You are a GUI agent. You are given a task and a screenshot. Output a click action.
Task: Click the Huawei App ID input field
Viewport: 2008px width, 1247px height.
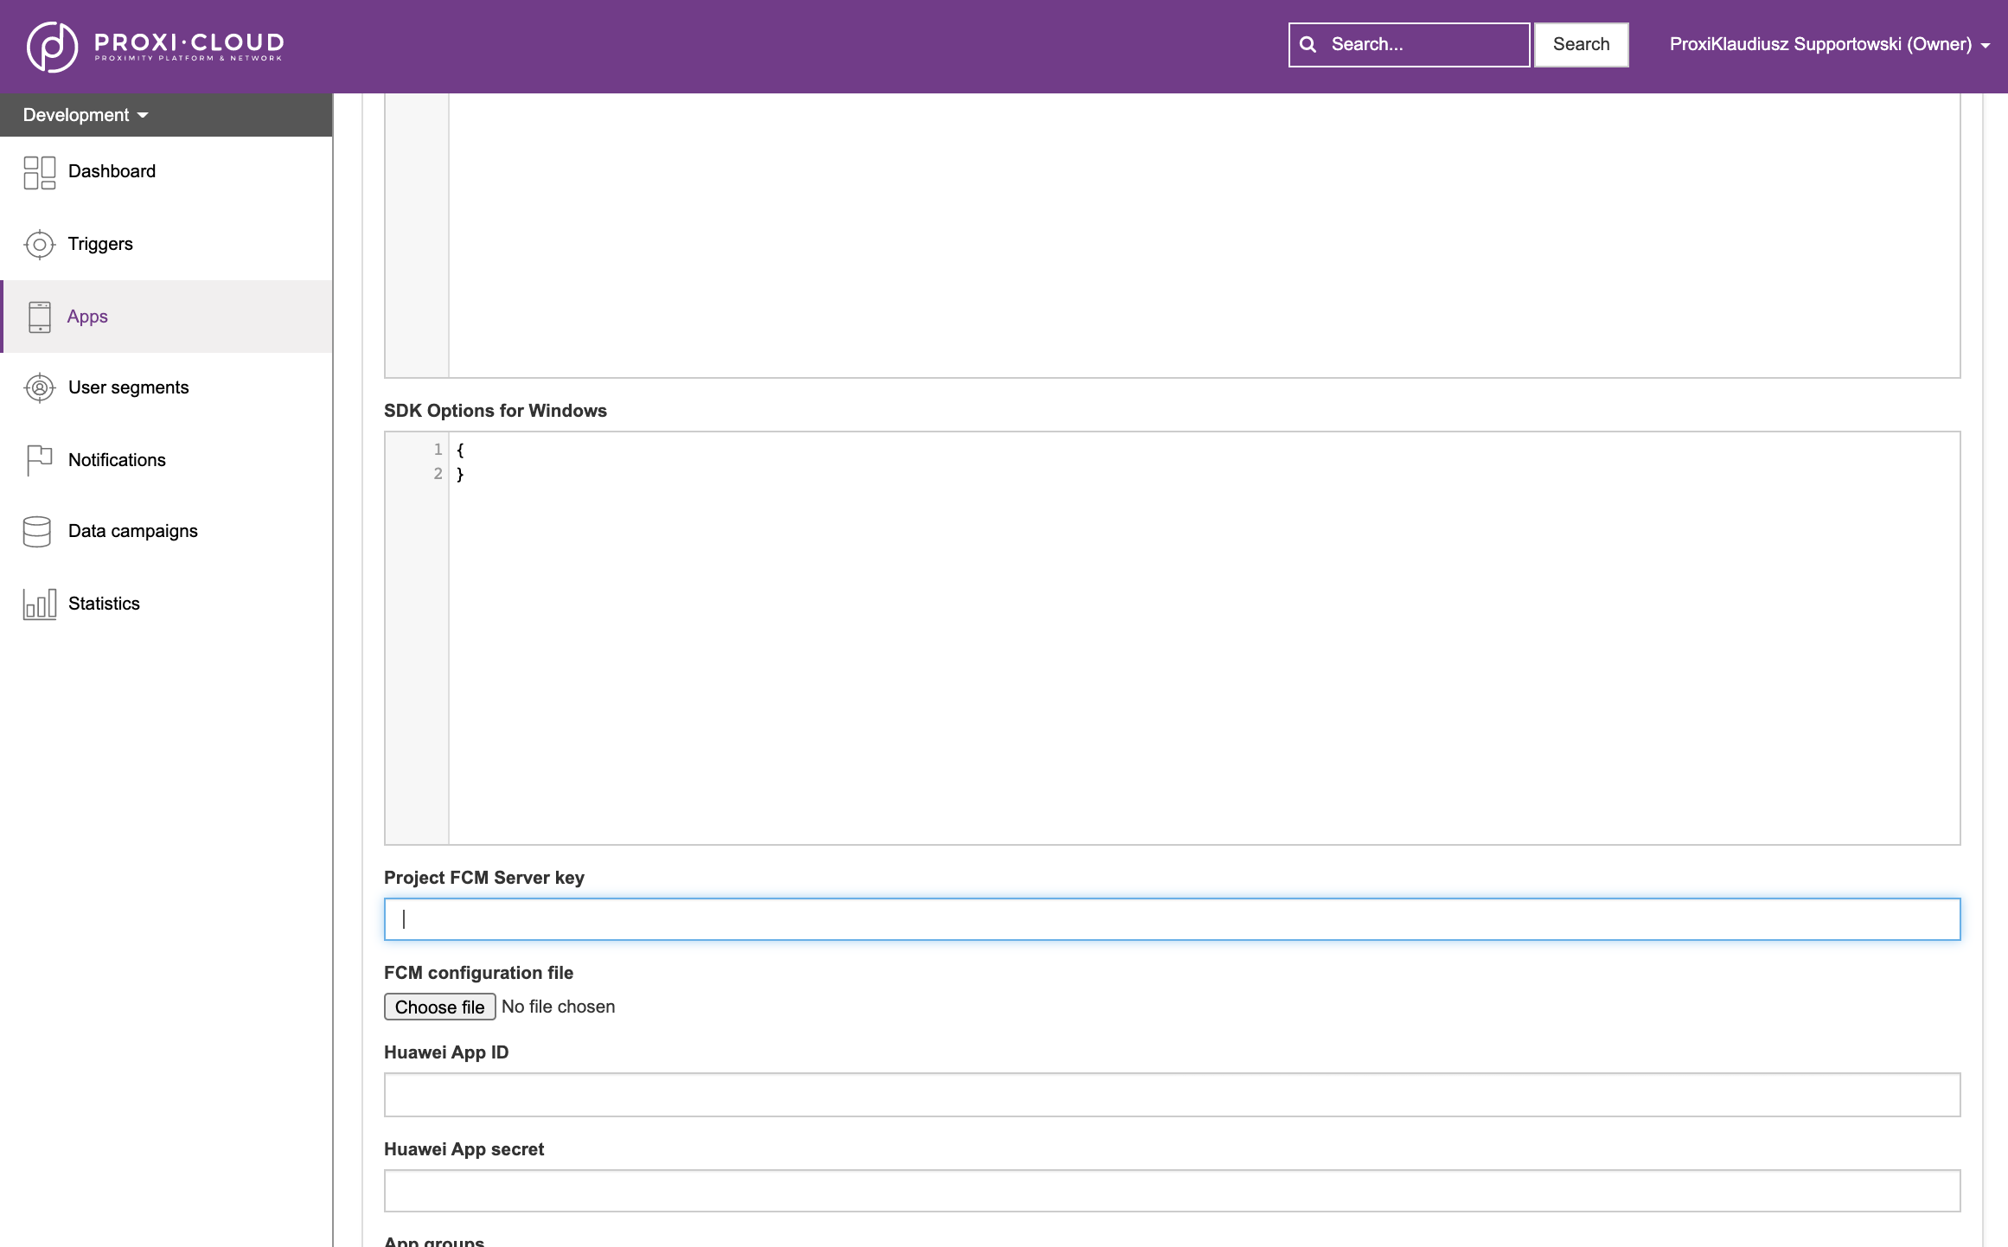(1172, 1093)
